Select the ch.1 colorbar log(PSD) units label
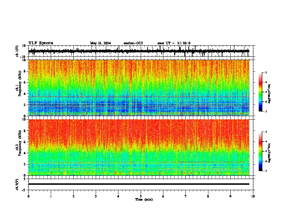The width and height of the screenshot is (285, 220). click(x=270, y=94)
